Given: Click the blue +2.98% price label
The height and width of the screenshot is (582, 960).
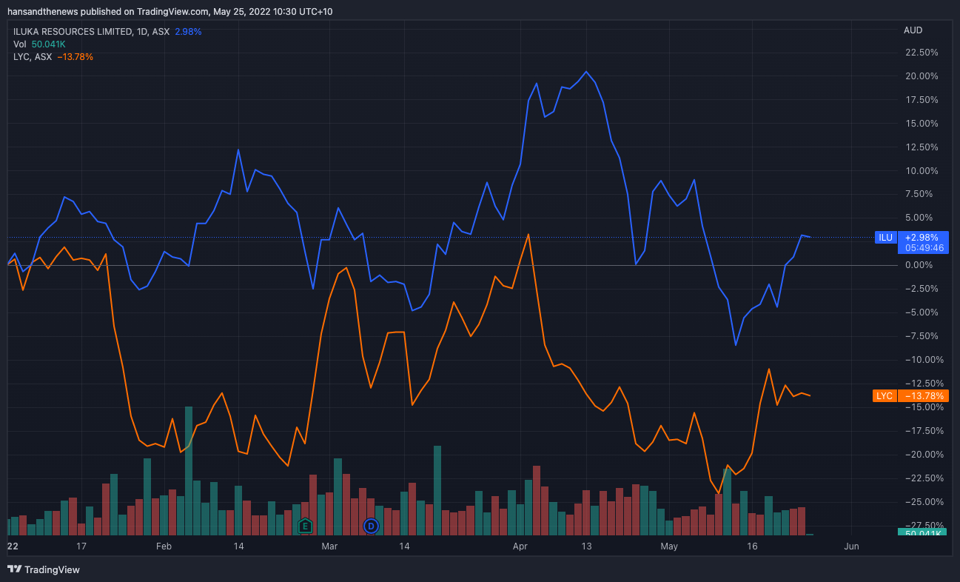Looking at the screenshot, I should 922,238.
